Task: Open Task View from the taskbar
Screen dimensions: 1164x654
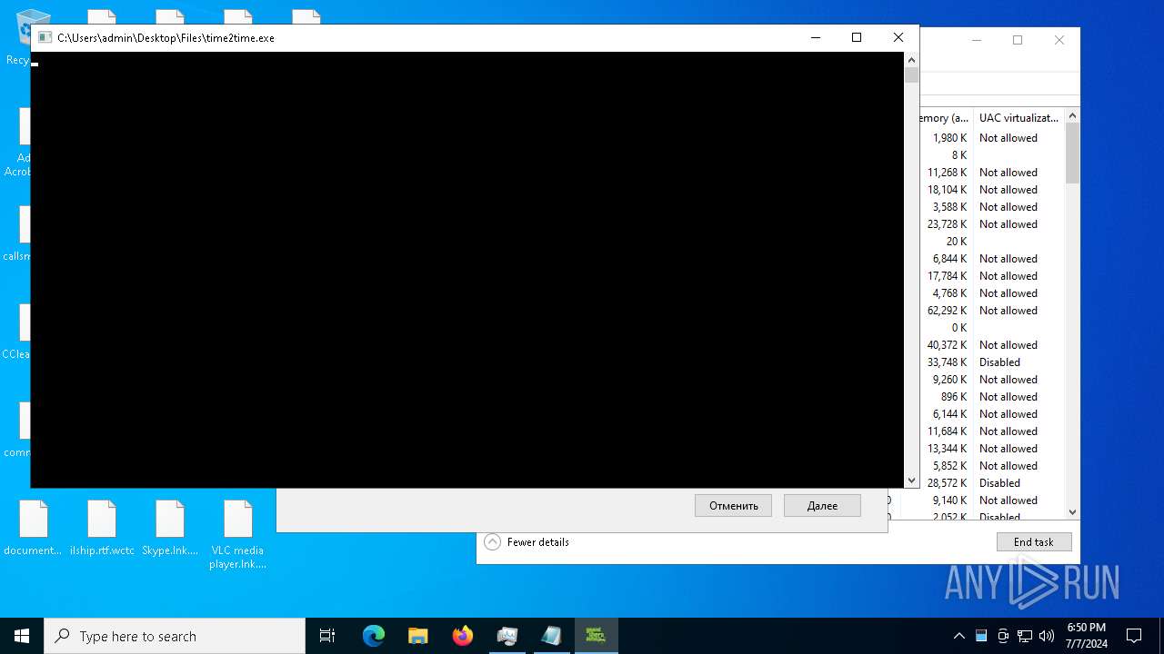Action: tap(327, 636)
